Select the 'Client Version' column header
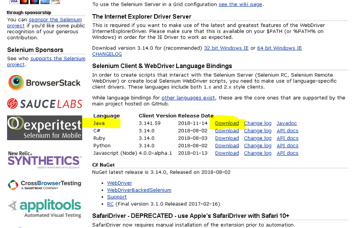363x228 pixels. coord(158,116)
